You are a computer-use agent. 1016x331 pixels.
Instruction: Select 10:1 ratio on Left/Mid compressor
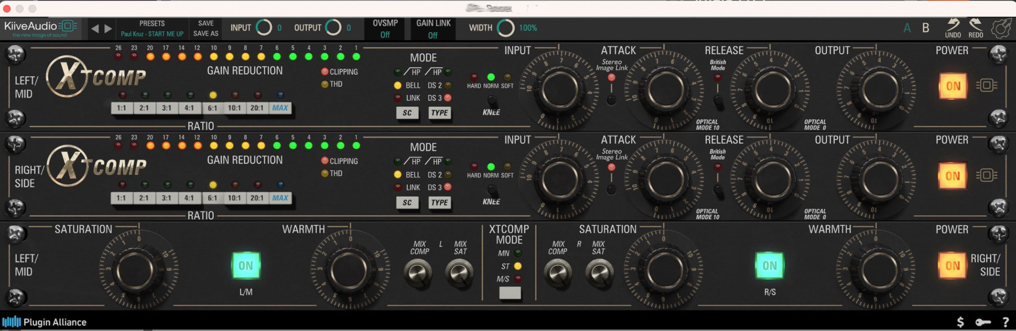[234, 108]
